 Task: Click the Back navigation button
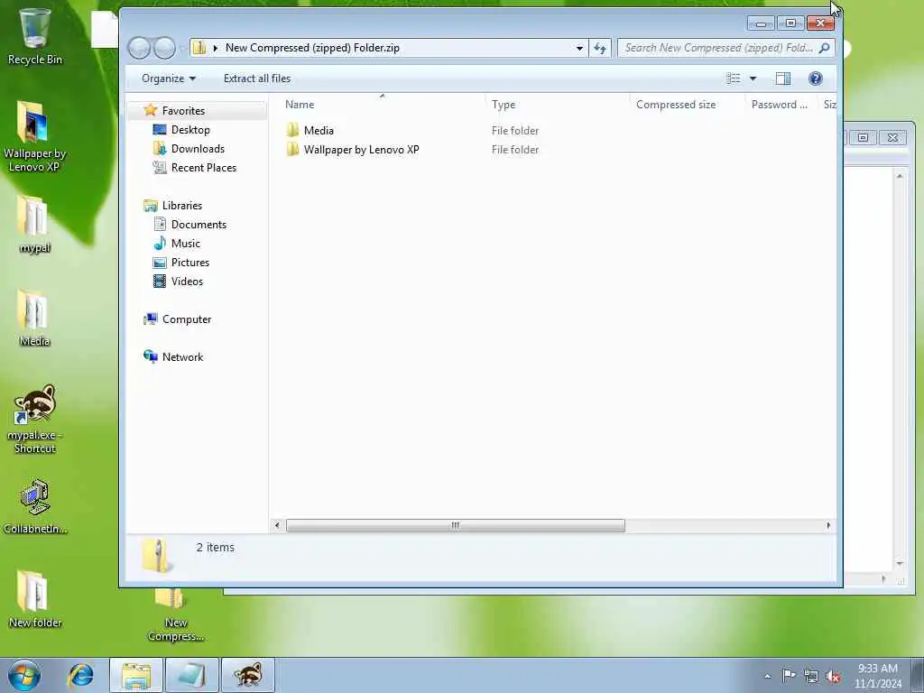tap(139, 48)
